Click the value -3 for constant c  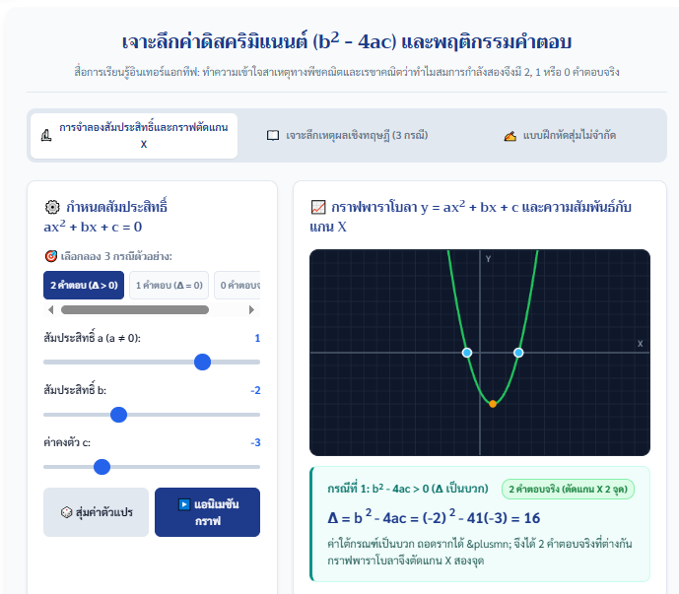tap(255, 442)
